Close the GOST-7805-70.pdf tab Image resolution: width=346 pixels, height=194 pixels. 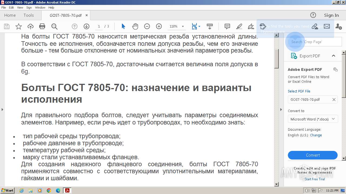86,15
